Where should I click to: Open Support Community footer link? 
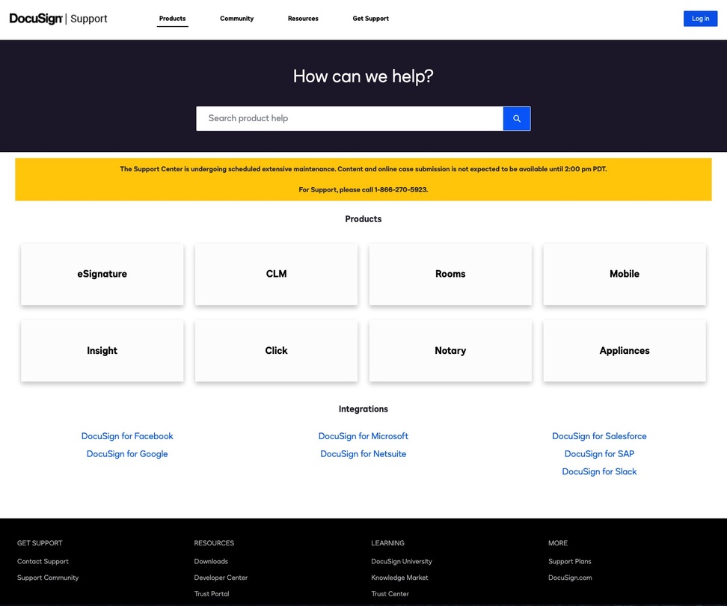(x=48, y=578)
